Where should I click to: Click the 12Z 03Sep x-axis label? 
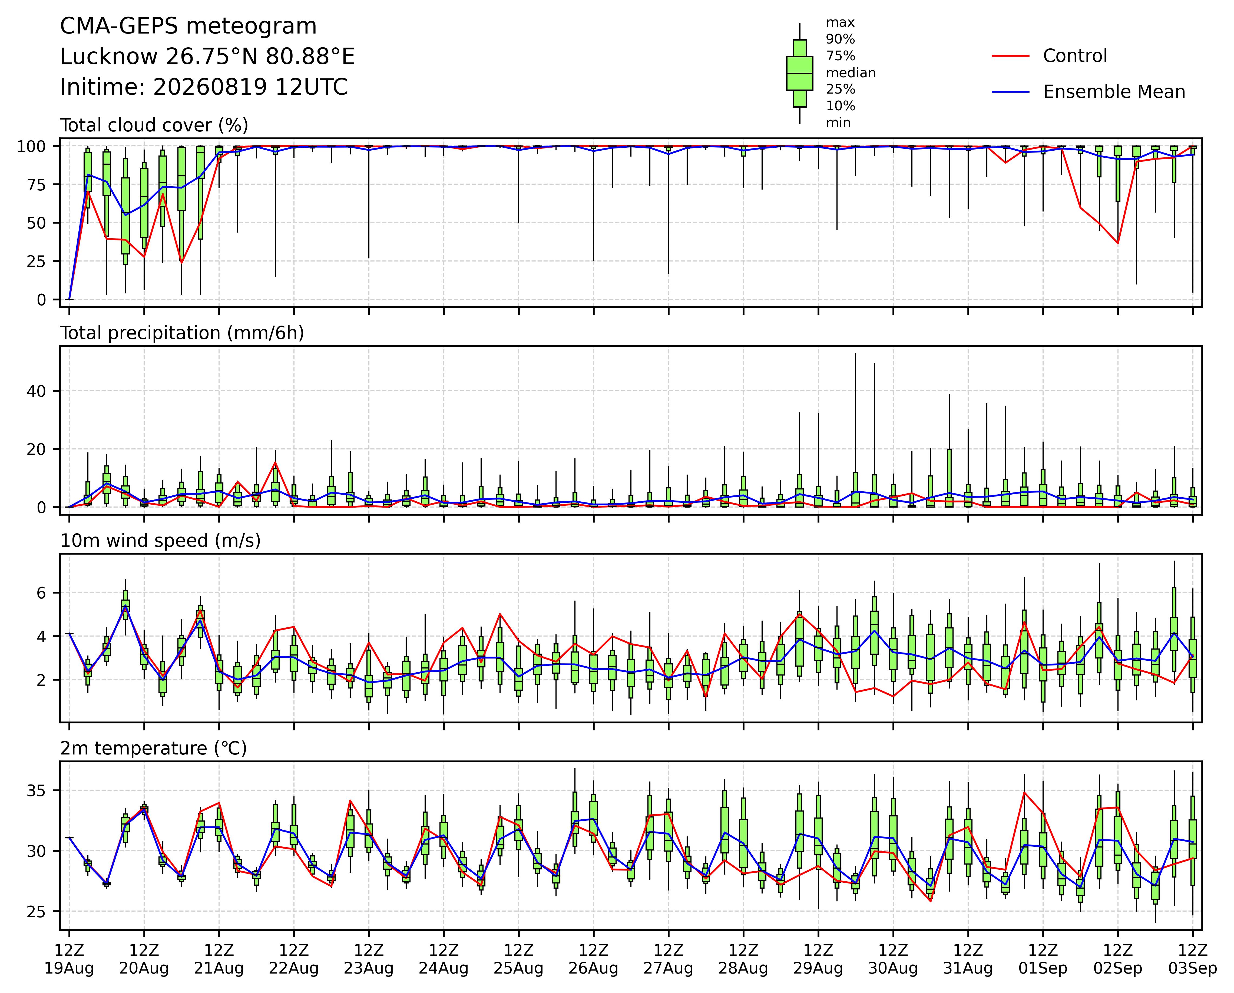[x=1193, y=959]
